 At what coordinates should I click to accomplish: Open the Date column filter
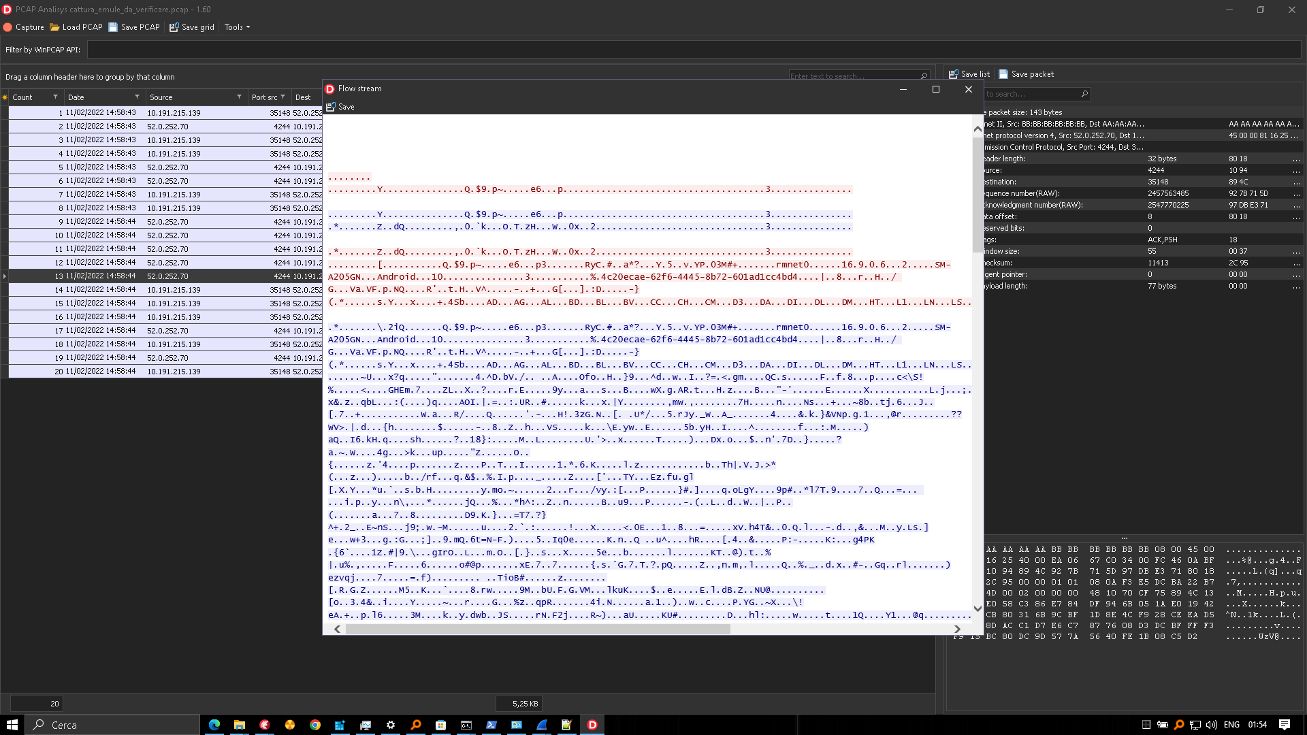pos(137,97)
